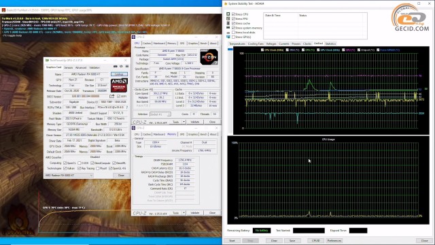Viewport: 435px width, 245px height.
Task: Click Core Speed value in upper CPU-Z
Action: coord(160,93)
